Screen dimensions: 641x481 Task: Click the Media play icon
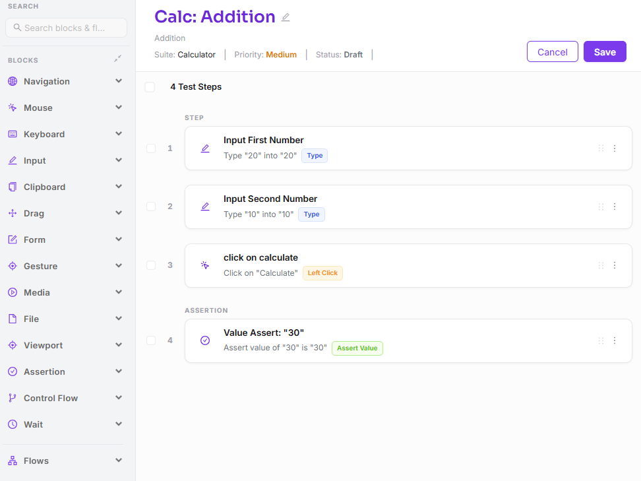tap(13, 292)
